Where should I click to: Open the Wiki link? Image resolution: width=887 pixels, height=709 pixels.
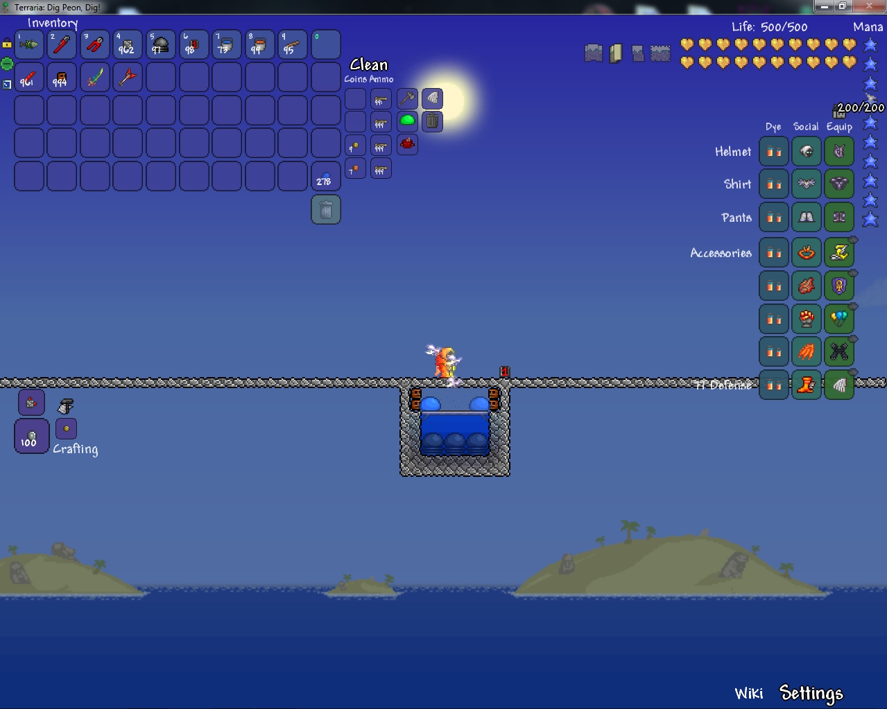(749, 693)
